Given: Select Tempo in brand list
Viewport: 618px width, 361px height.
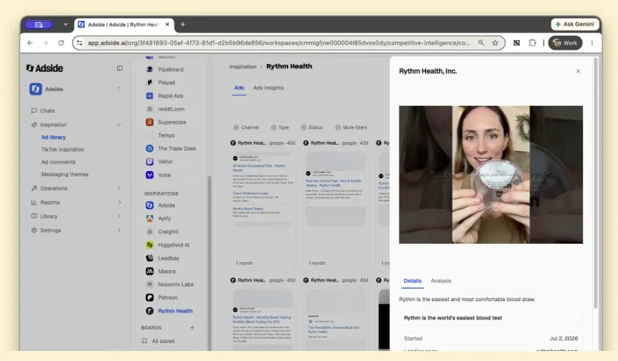Looking at the screenshot, I should (x=166, y=135).
